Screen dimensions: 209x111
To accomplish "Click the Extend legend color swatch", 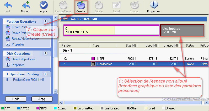I will (x=55, y=108).
